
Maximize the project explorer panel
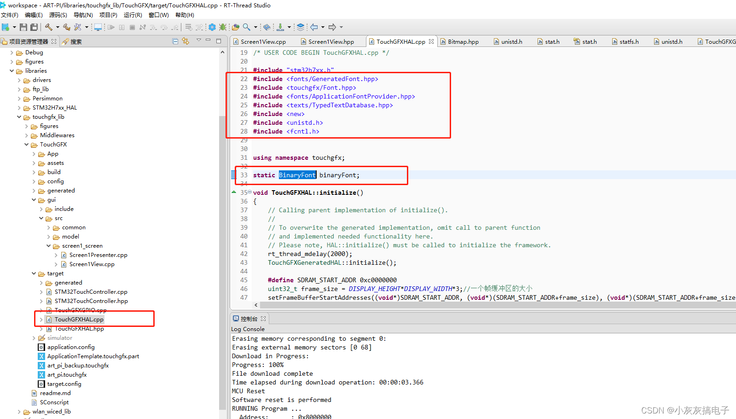(x=219, y=41)
